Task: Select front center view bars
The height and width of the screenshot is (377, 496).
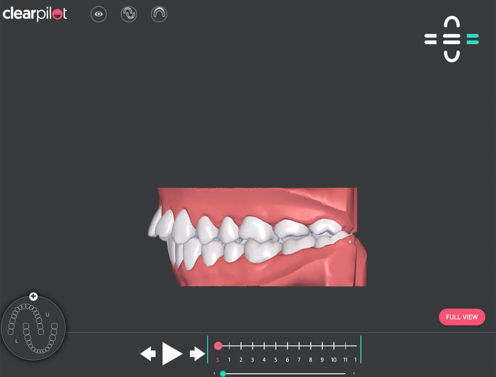Action: pyautogui.click(x=451, y=39)
